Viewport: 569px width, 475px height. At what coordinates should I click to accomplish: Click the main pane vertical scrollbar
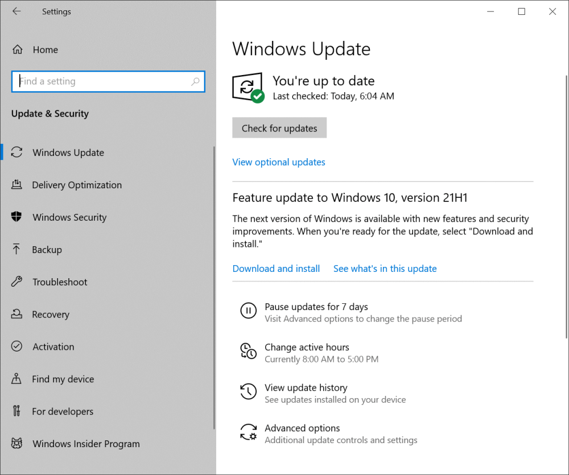click(x=567, y=207)
